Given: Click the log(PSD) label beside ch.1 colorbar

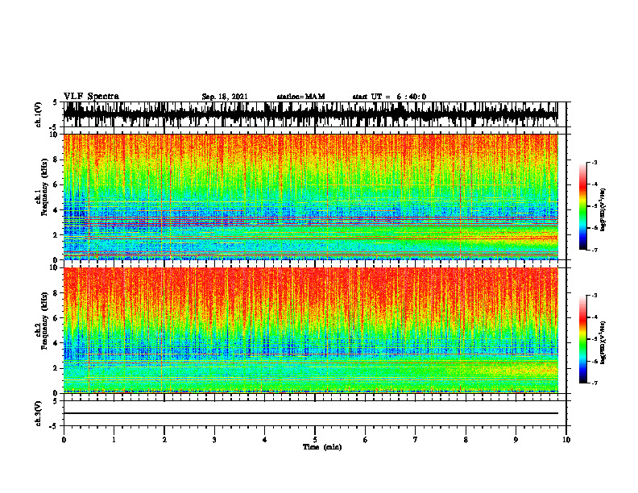Looking at the screenshot, I should (x=603, y=210).
